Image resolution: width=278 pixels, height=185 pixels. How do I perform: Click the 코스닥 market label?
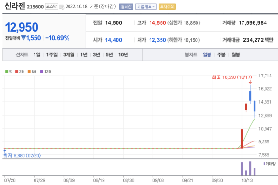pyautogui.click(x=51, y=6)
